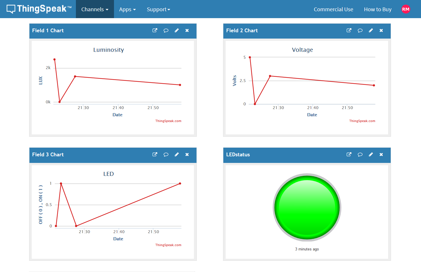Viewport: 421px width, 272px height.
Task: Open Field 1 Chart comment icon
Action: tap(166, 31)
